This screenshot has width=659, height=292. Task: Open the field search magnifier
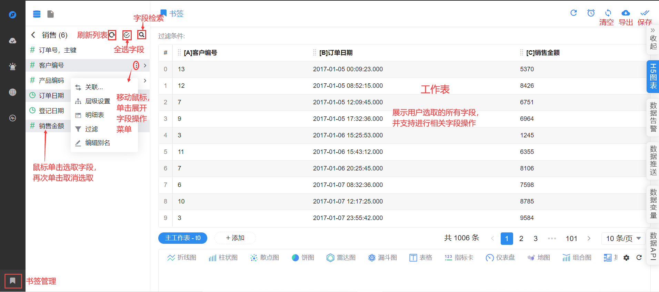(x=142, y=35)
